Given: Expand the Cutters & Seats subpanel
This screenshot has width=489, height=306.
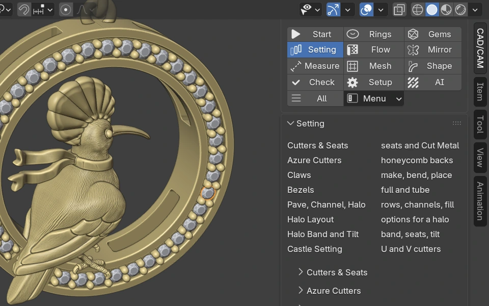Looking at the screenshot, I should coord(333,272).
